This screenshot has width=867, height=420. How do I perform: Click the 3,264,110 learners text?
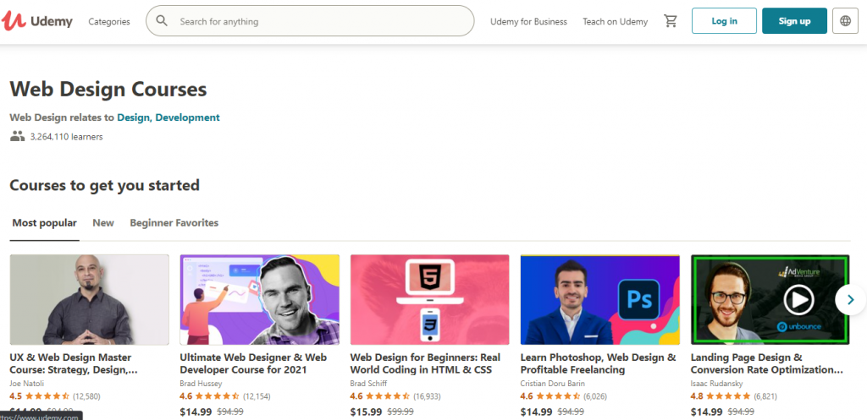66,136
